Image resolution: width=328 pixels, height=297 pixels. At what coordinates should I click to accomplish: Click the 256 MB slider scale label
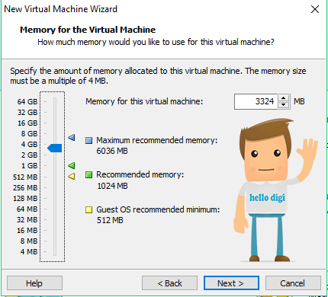coord(25,187)
